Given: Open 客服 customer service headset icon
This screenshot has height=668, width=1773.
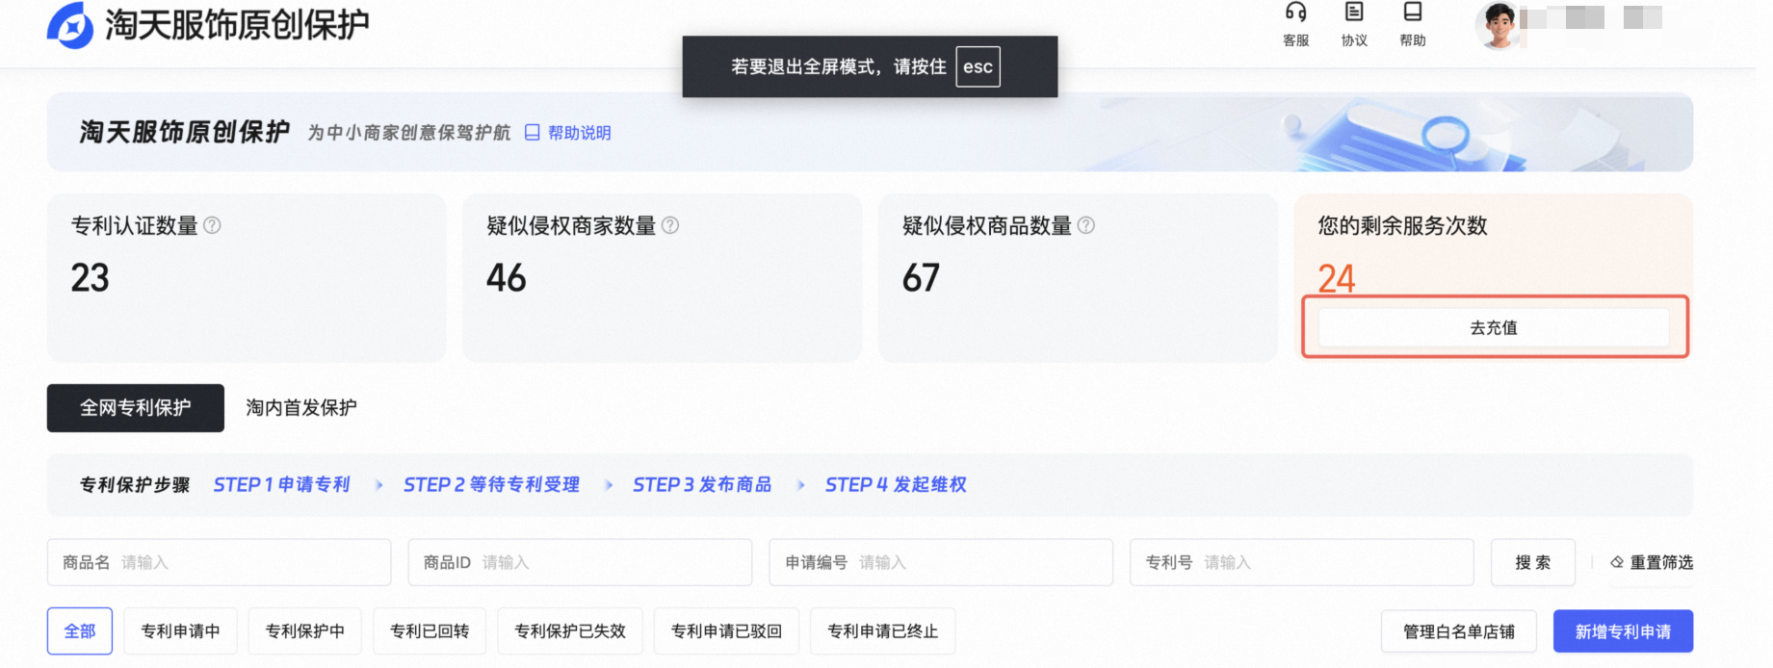Looking at the screenshot, I should click(1295, 13).
